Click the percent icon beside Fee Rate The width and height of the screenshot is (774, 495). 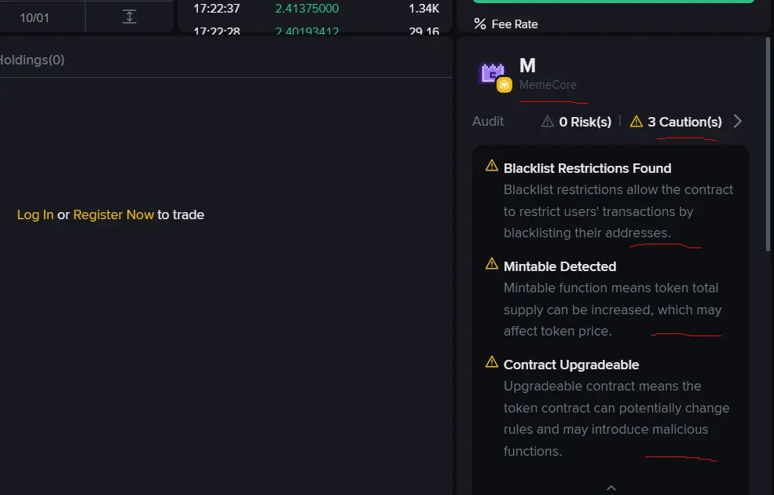click(480, 24)
